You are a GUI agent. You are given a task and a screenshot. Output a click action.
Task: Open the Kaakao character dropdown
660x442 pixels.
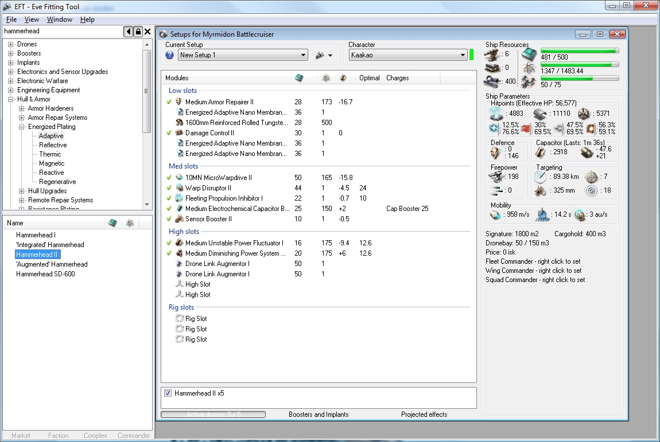coord(408,55)
